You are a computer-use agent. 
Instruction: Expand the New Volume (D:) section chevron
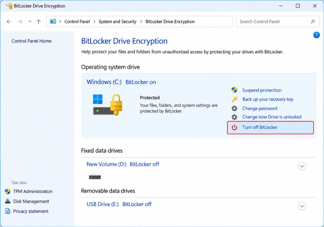tap(302, 166)
